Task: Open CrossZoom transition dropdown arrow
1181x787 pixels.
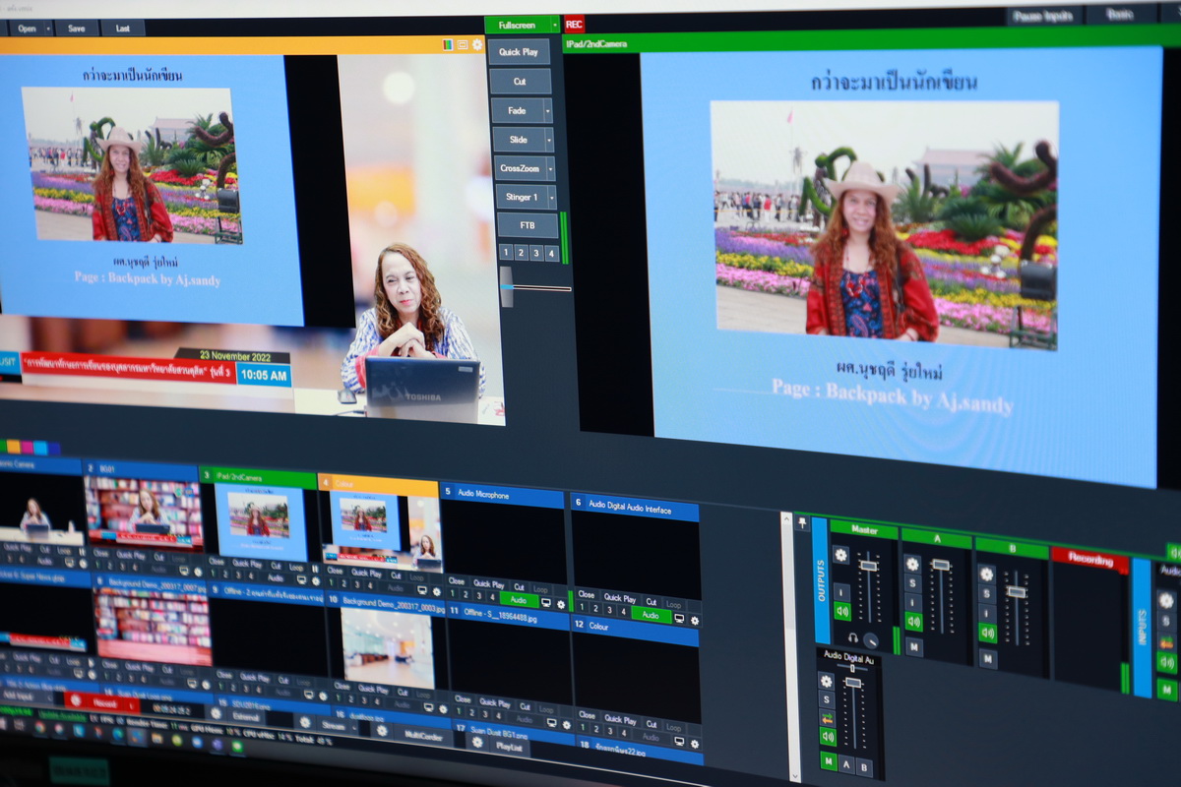Action: [550, 168]
